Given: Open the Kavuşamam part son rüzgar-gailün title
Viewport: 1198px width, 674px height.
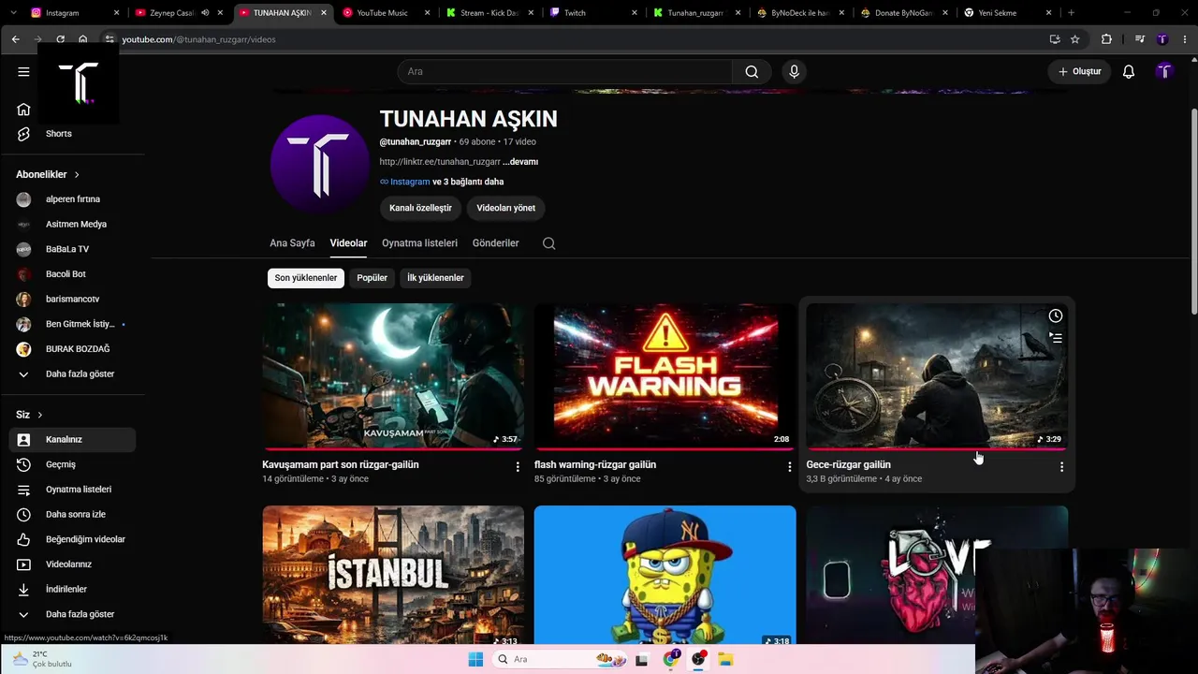Looking at the screenshot, I should (x=341, y=464).
